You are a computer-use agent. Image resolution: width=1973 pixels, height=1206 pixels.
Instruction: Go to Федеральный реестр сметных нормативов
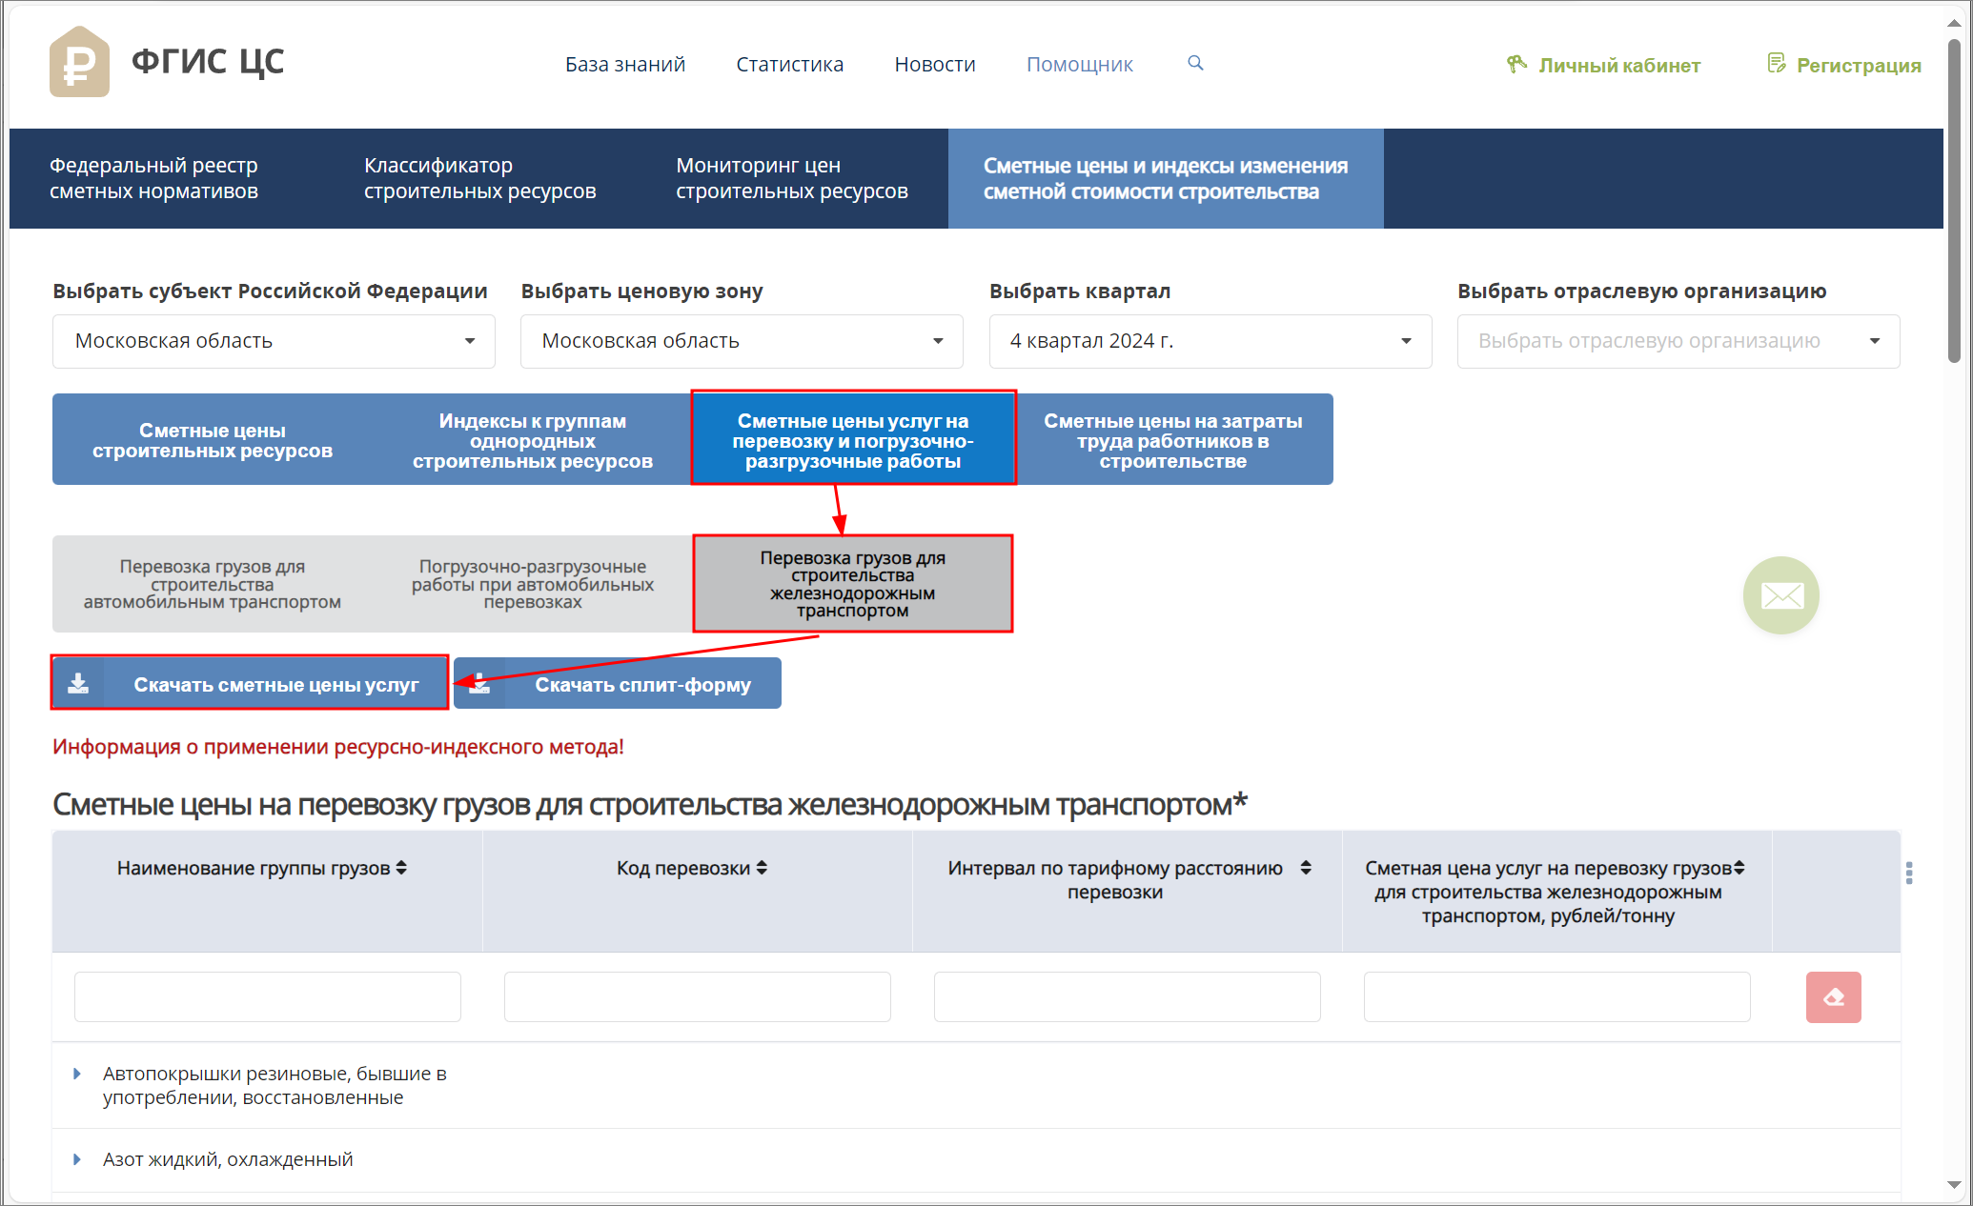coord(153,178)
